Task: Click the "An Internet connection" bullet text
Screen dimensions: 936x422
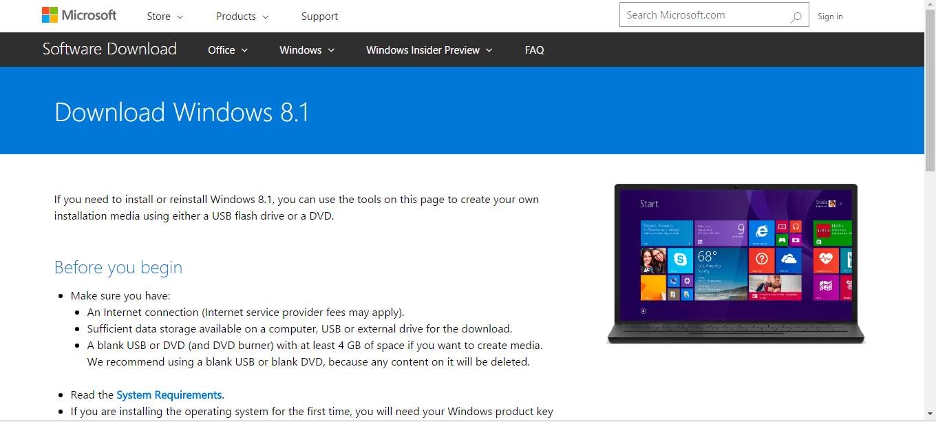Action: click(x=246, y=313)
